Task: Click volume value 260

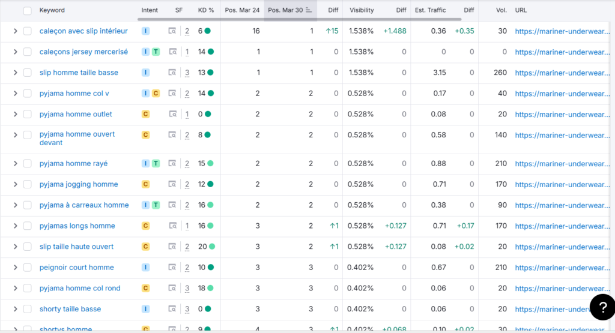Action: click(x=500, y=73)
